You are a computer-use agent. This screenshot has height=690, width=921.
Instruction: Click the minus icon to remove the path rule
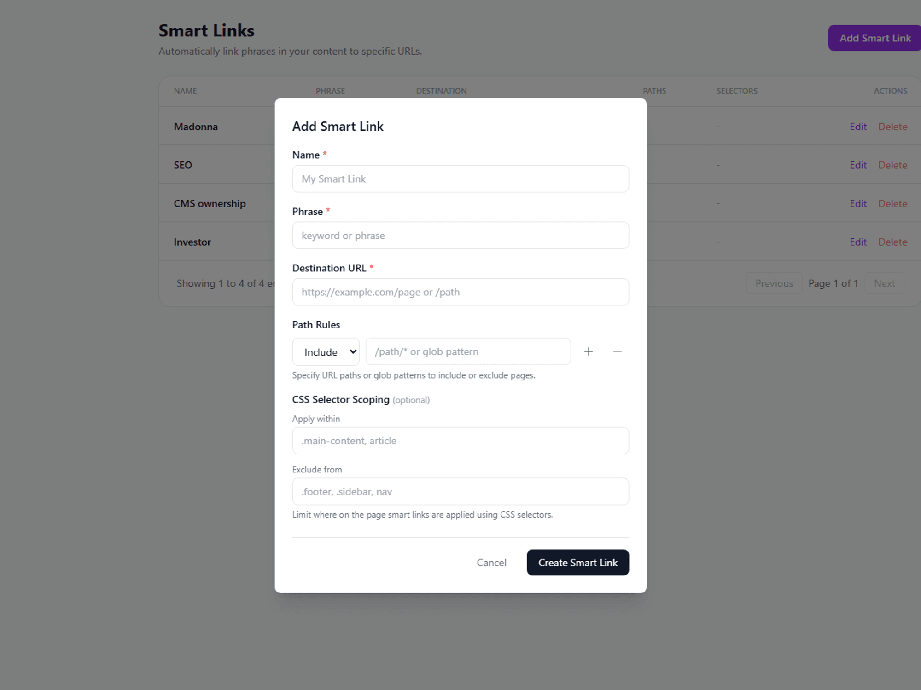click(618, 351)
